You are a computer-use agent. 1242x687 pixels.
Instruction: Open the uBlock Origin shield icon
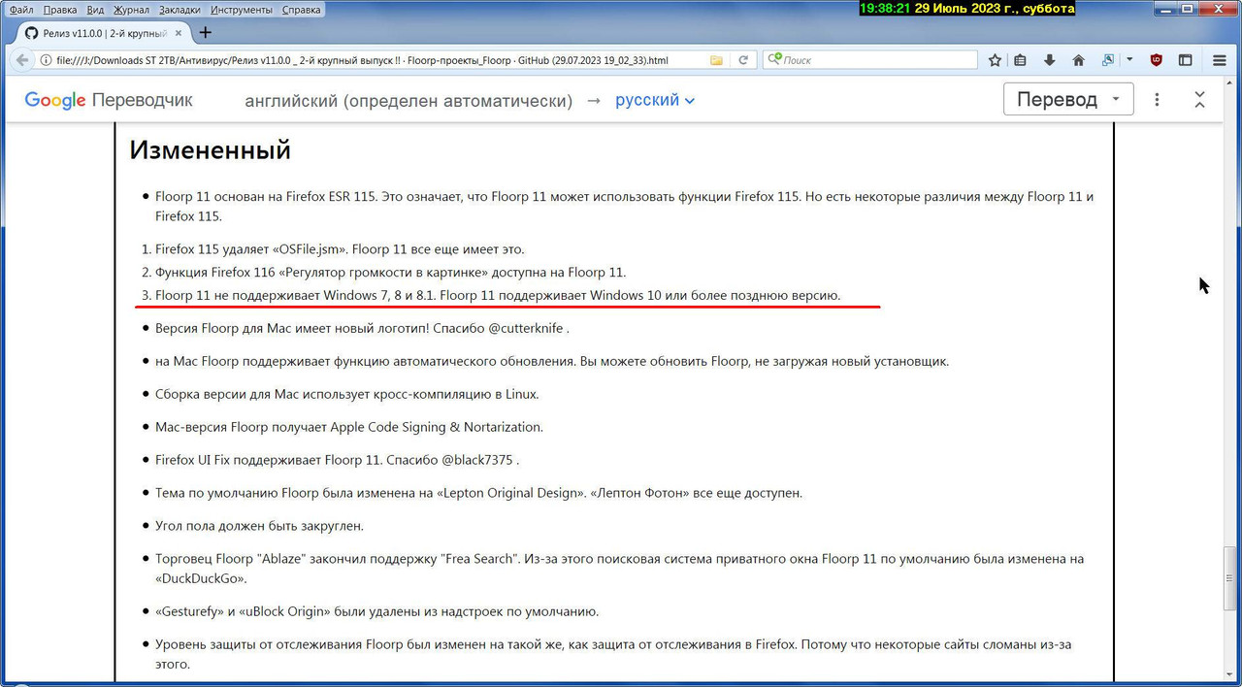click(1156, 60)
